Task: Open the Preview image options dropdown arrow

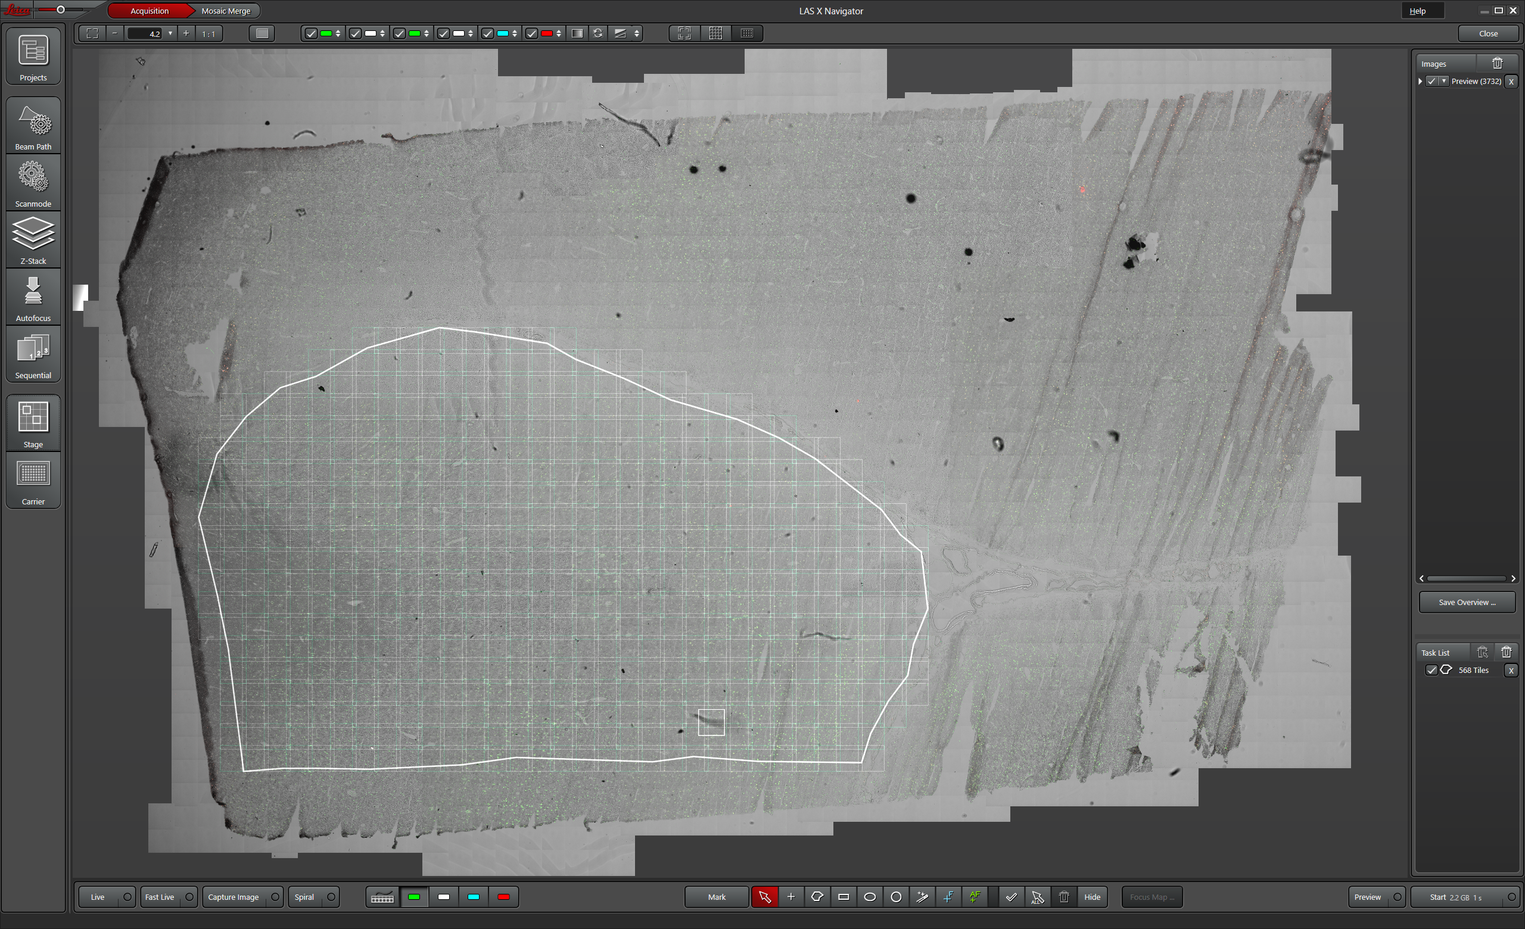Action: click(x=1444, y=81)
